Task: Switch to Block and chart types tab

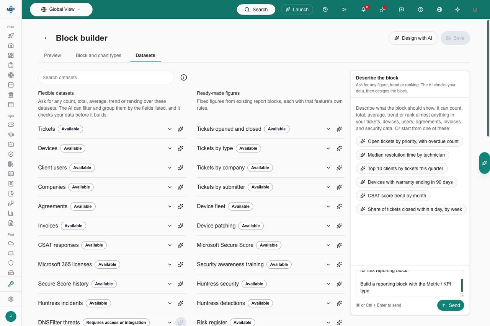Action: tap(98, 55)
